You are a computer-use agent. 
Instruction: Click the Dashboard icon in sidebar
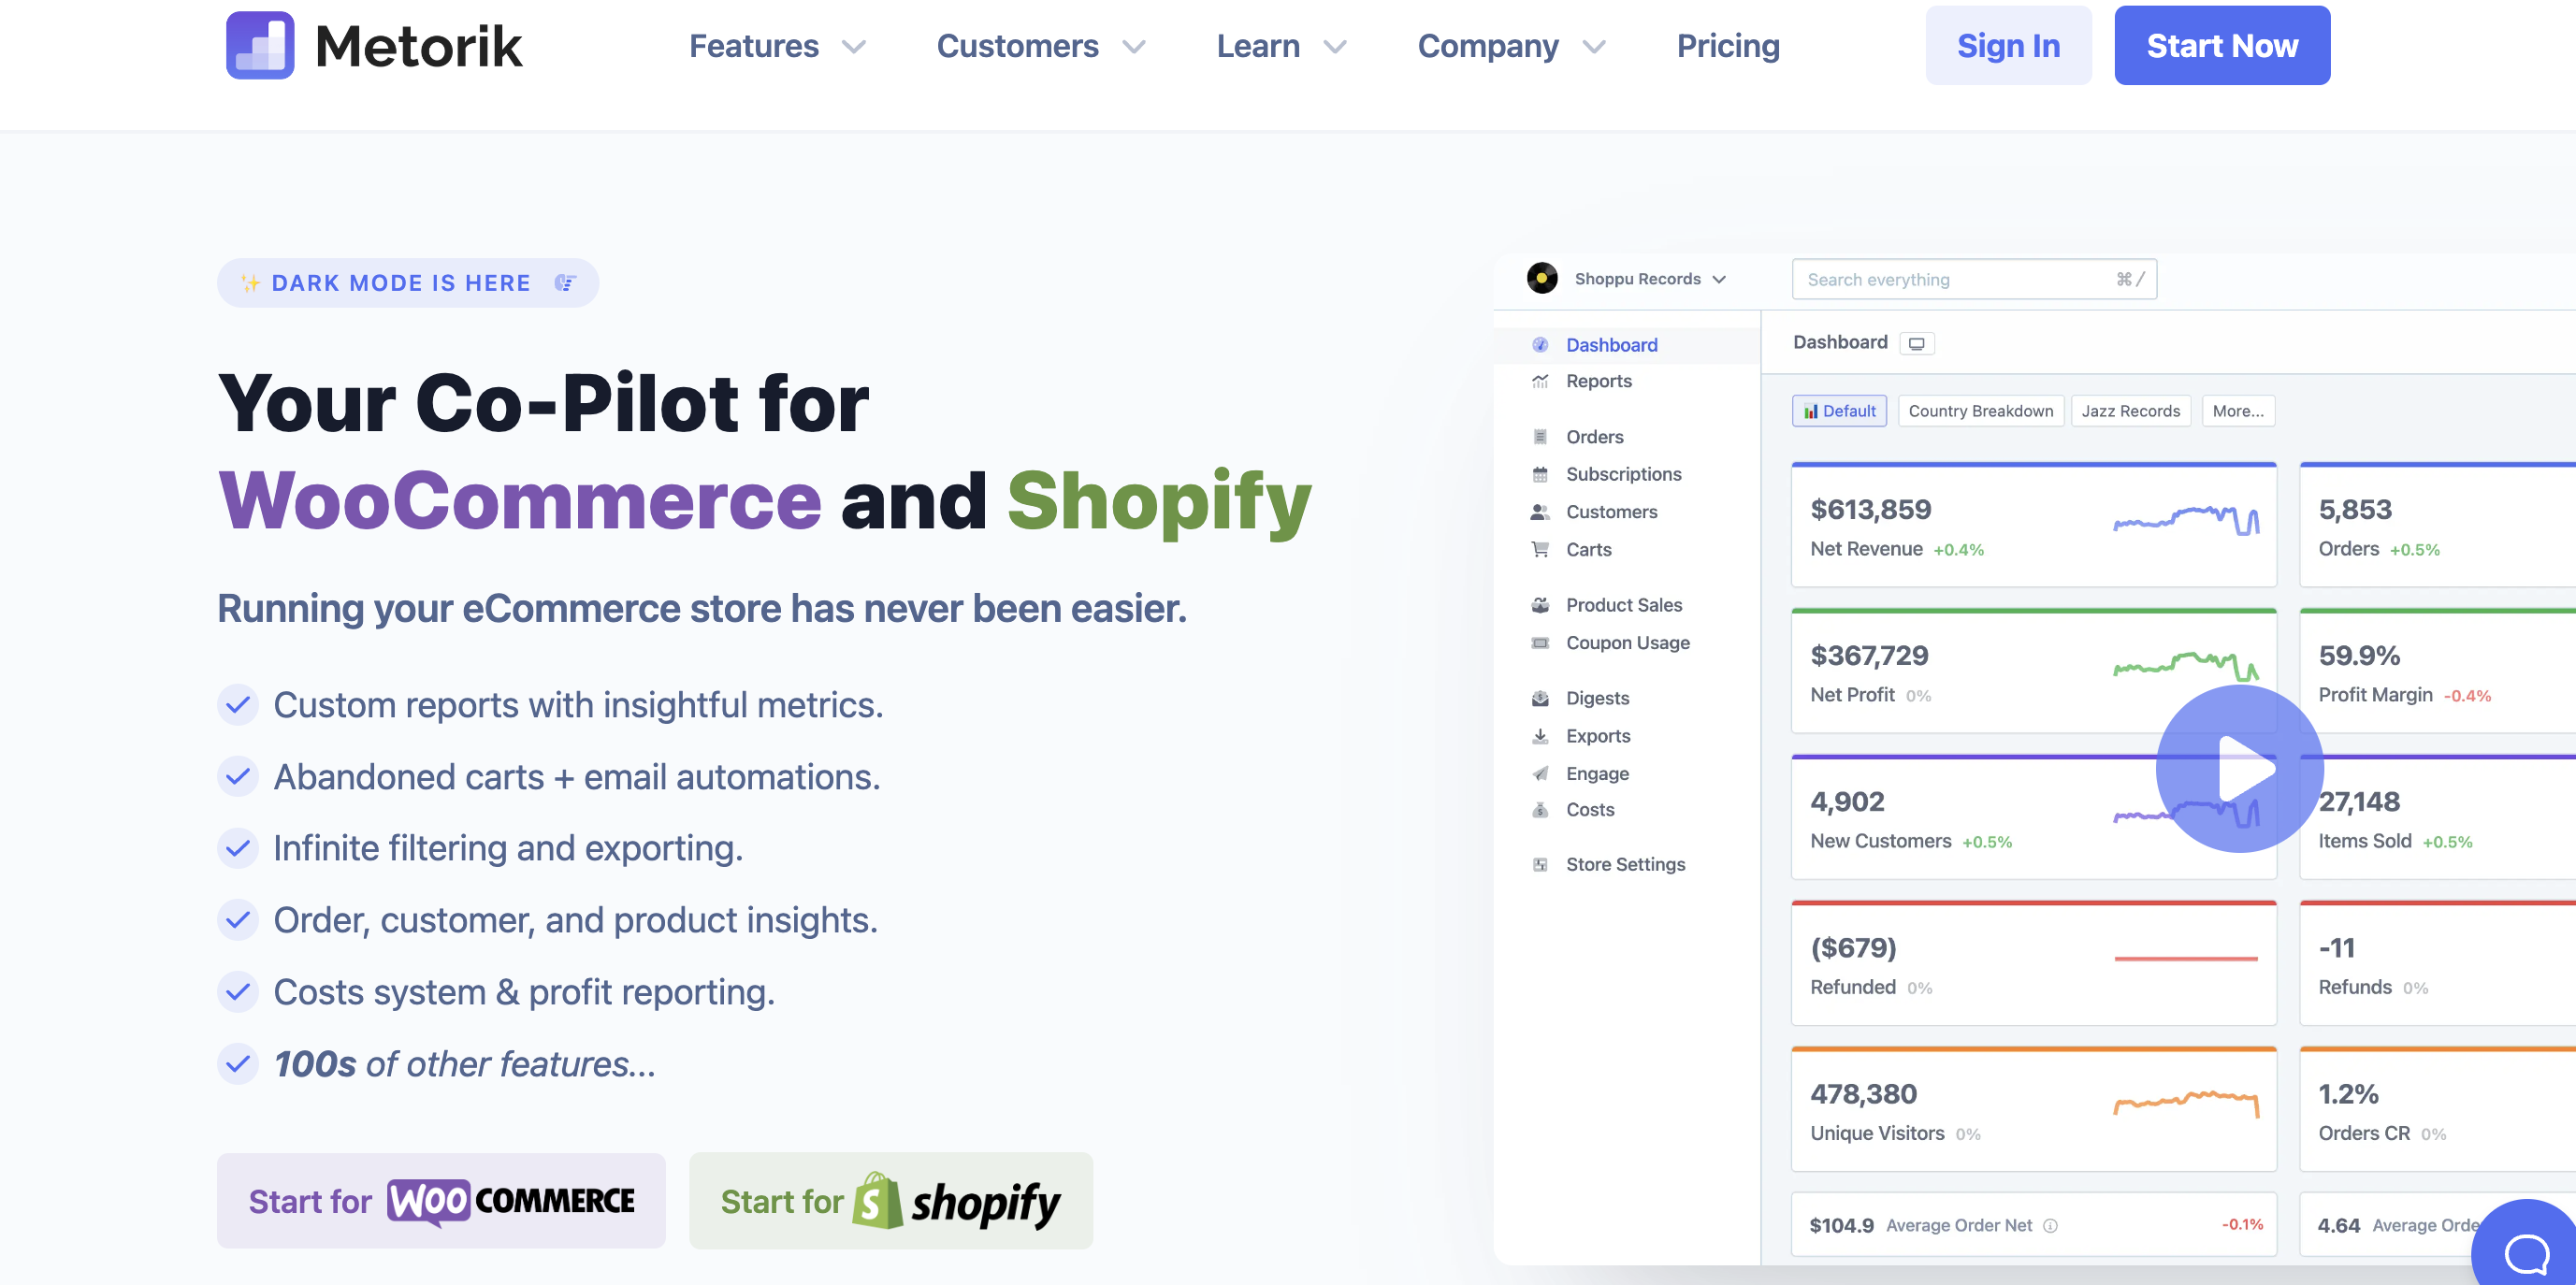1540,343
